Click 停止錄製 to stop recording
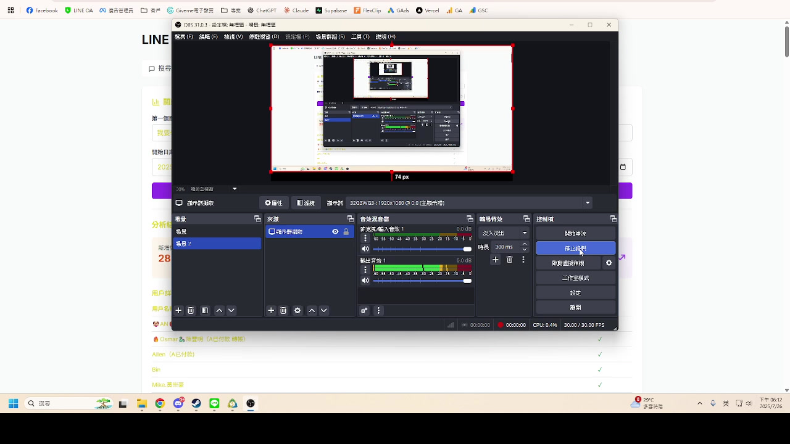The image size is (790, 444). click(575, 247)
